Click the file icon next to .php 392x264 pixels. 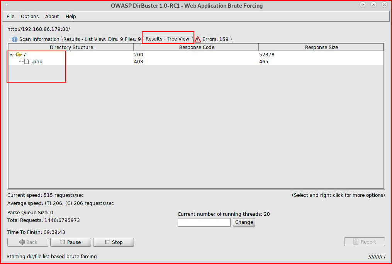(x=27, y=61)
